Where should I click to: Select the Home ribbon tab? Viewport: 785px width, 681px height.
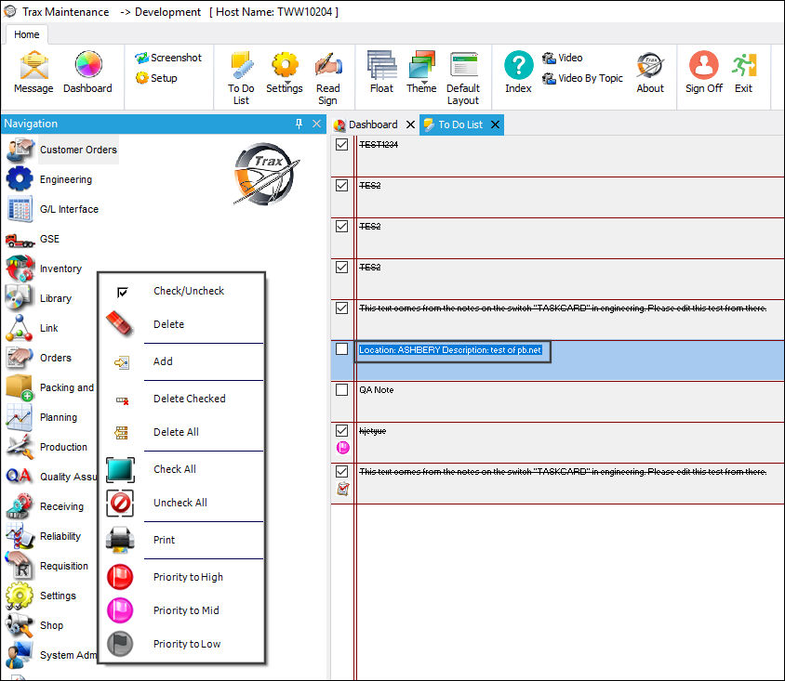tap(27, 34)
